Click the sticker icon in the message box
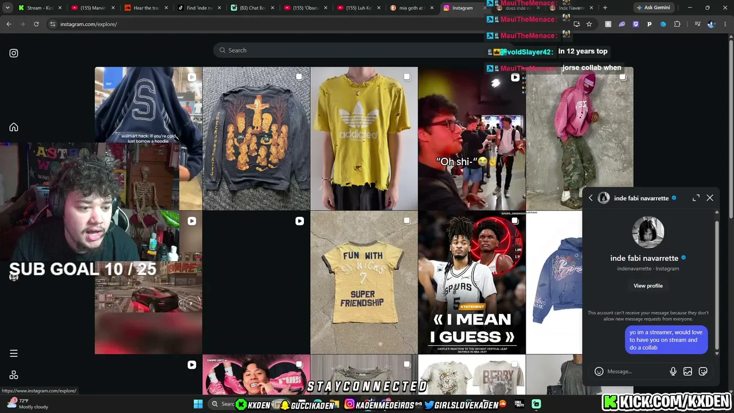 pos(703,372)
